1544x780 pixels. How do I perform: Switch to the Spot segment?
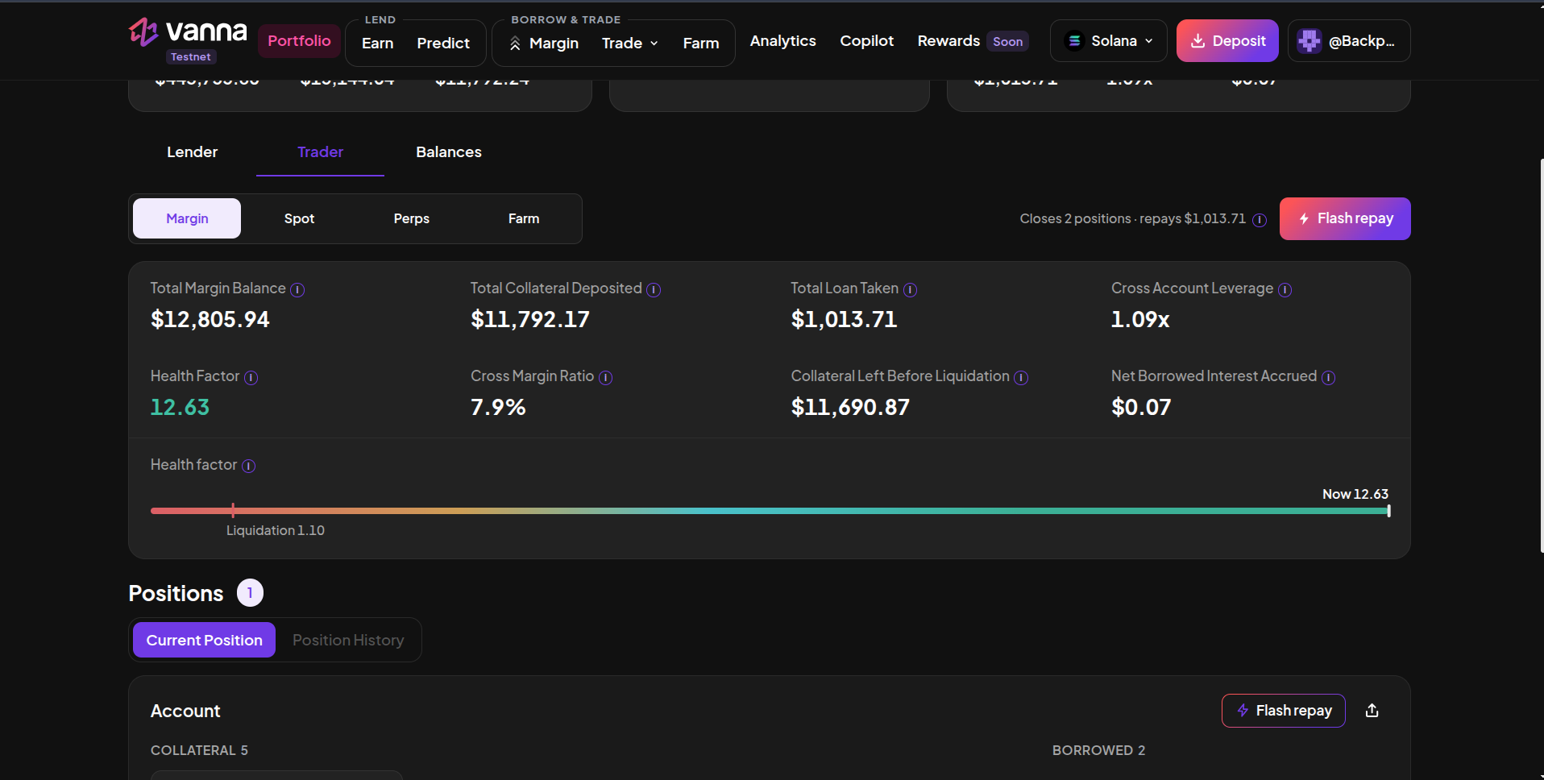(299, 218)
